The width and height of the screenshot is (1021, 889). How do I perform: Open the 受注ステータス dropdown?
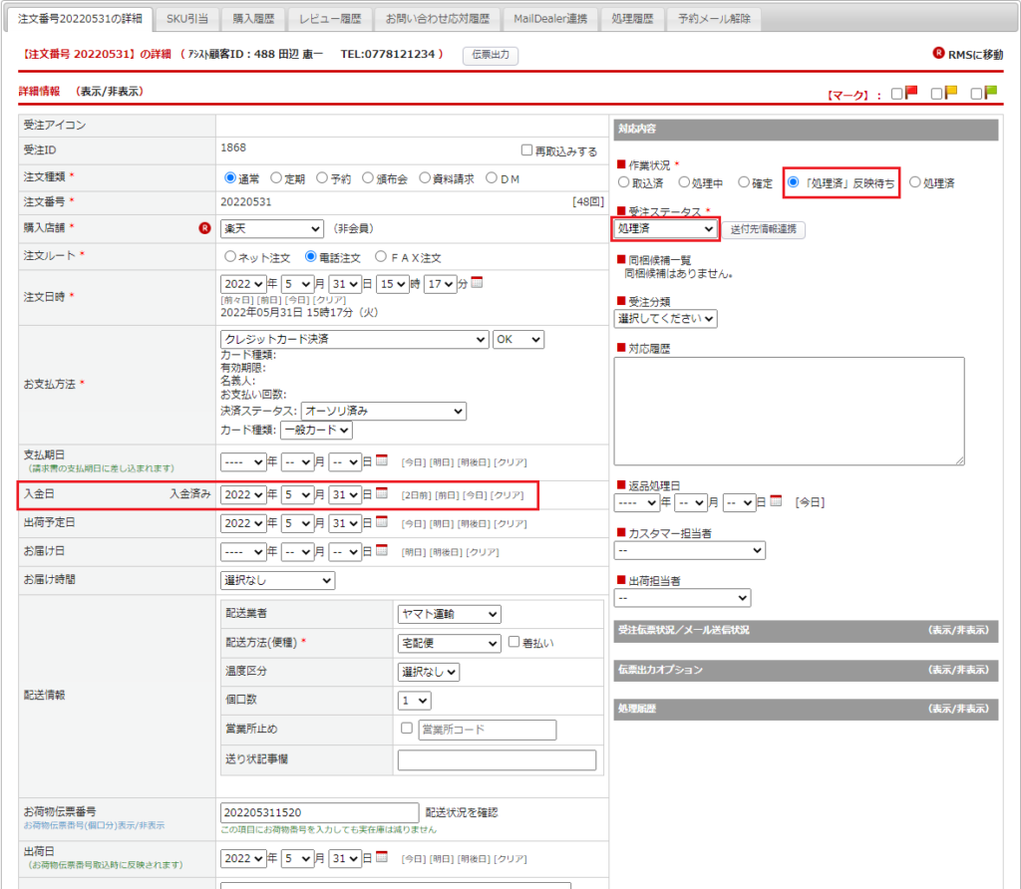click(x=666, y=229)
